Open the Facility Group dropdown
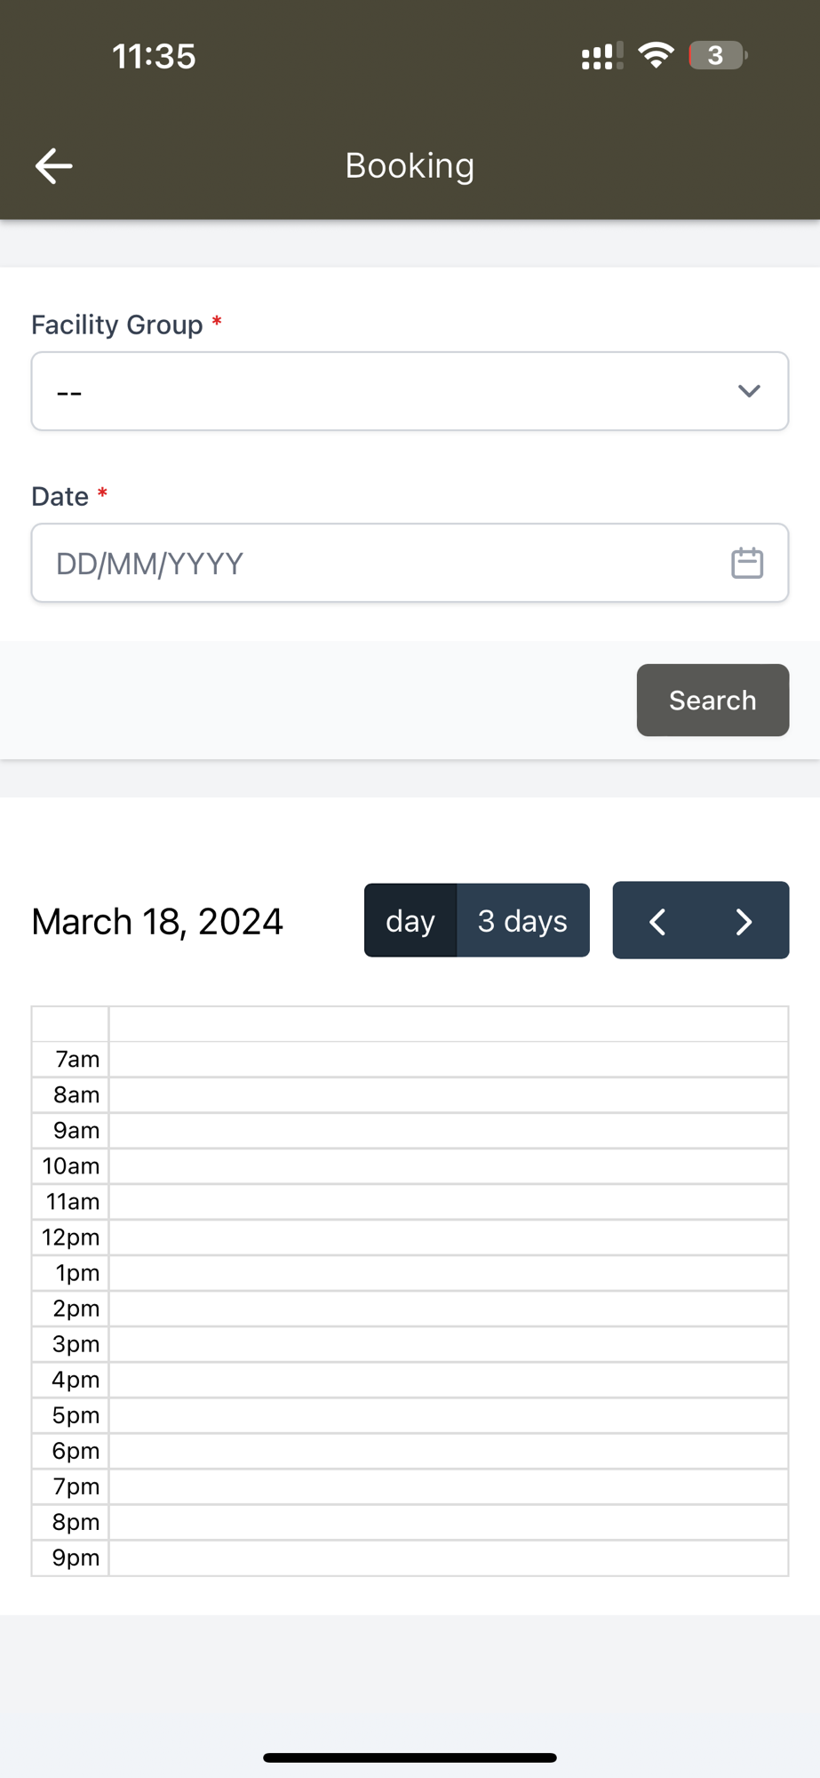 [391, 391]
